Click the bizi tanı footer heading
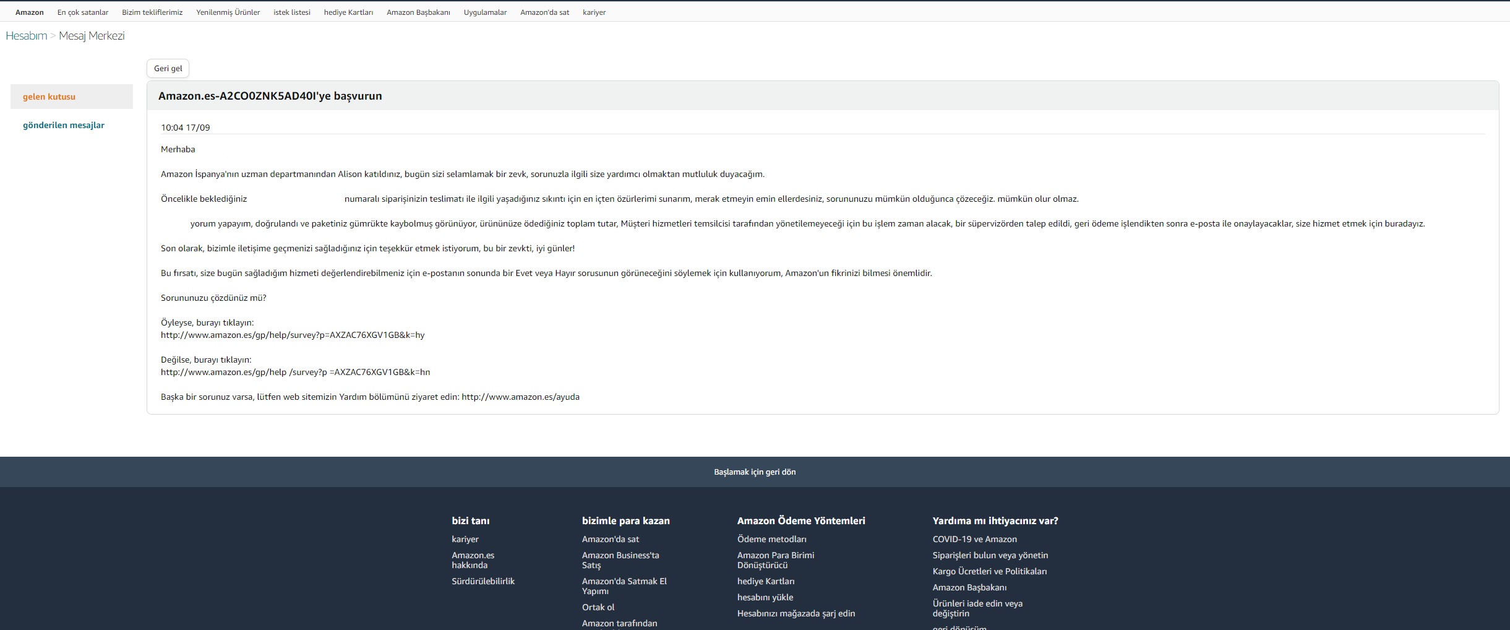This screenshot has height=630, width=1510. click(471, 521)
